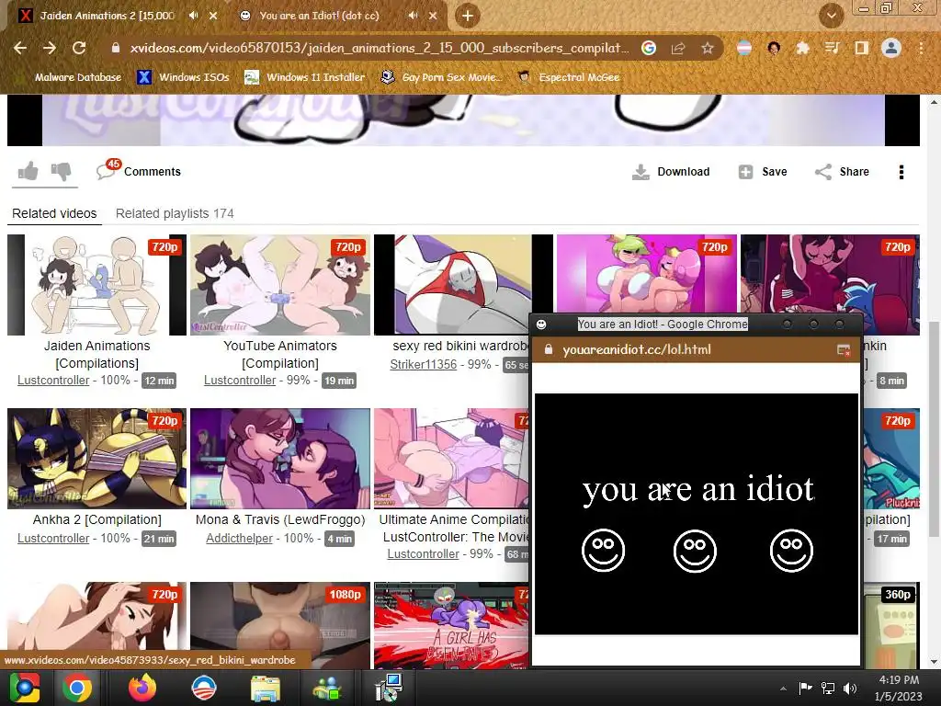Click the Download button
Viewport: 941px width, 706px height.
[x=670, y=172]
